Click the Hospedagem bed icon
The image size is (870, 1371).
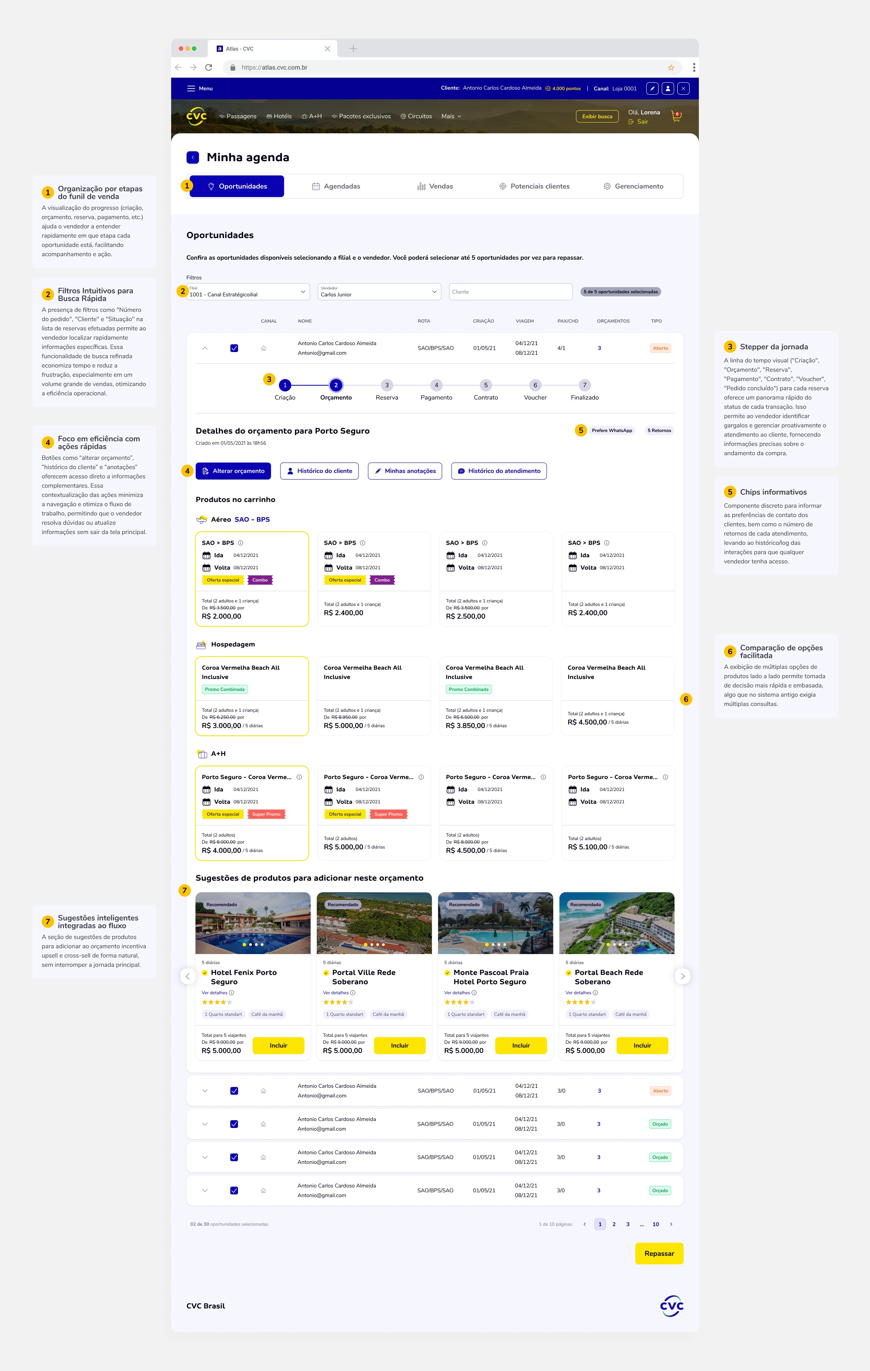pos(201,645)
